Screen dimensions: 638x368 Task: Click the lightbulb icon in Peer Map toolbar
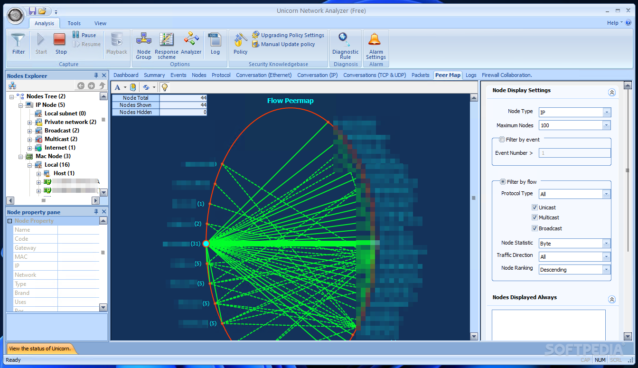[x=164, y=87]
